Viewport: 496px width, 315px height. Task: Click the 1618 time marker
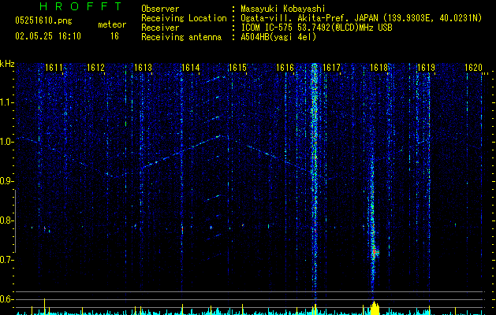coord(379,68)
